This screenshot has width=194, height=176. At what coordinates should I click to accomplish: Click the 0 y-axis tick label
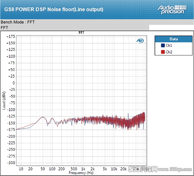coord(14,83)
